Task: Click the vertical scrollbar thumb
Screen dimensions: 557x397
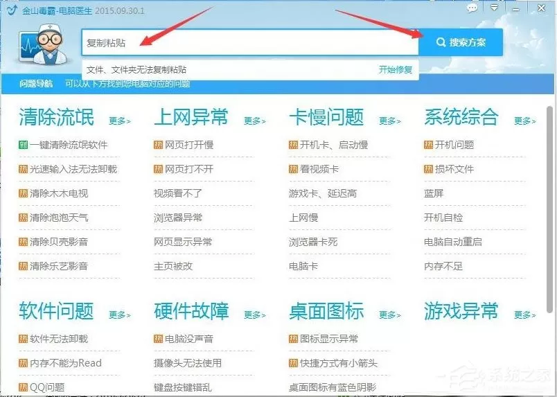Action: click(550, 210)
